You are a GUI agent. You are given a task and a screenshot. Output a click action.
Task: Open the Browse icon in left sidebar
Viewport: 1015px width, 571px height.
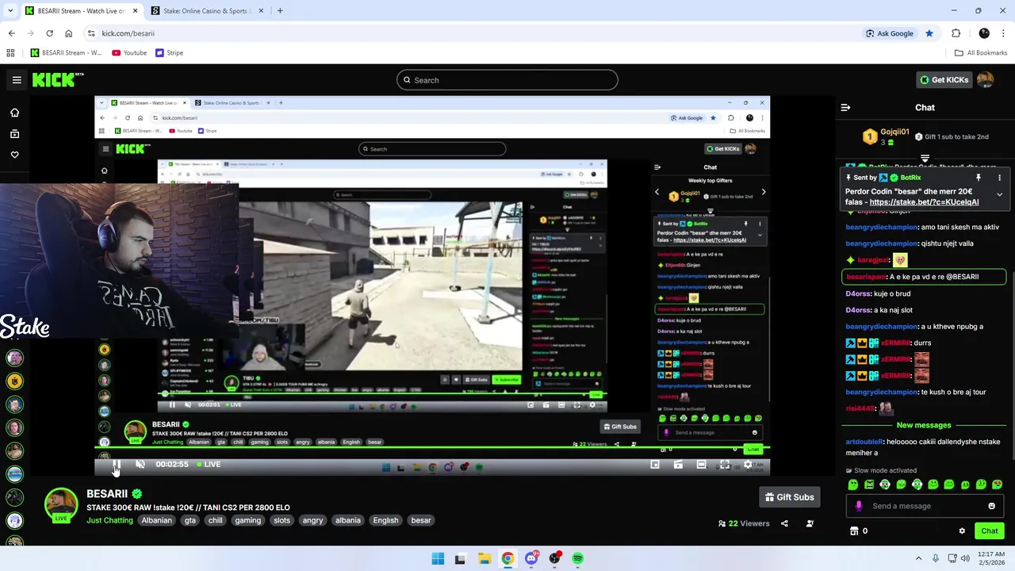click(14, 134)
